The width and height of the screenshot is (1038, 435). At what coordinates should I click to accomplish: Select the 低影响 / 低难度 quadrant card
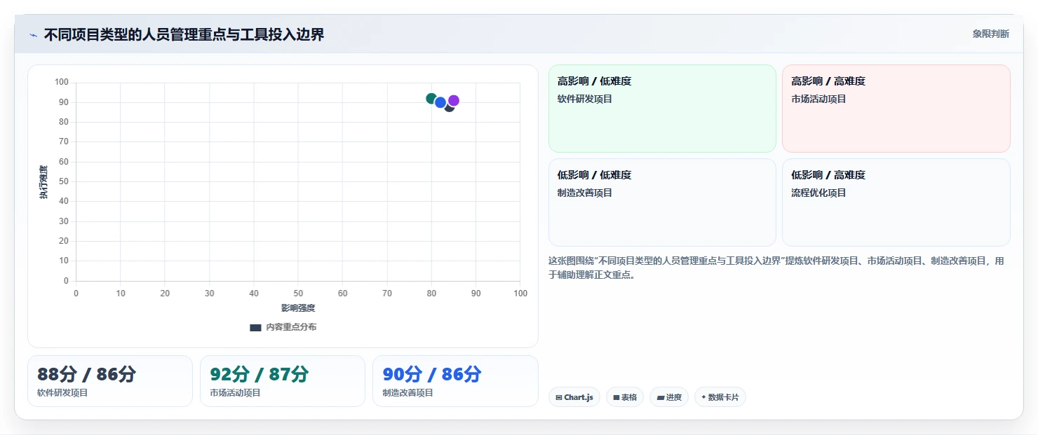[x=662, y=202]
